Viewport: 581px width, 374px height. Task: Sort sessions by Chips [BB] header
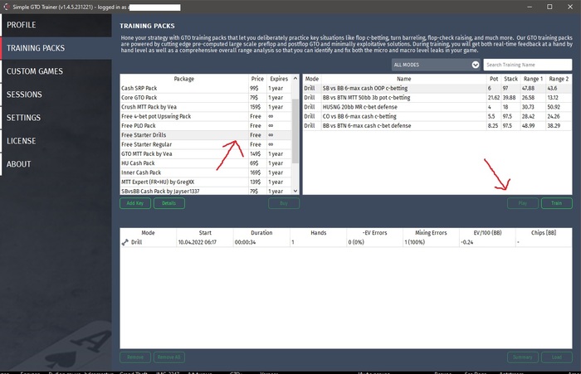pos(544,233)
